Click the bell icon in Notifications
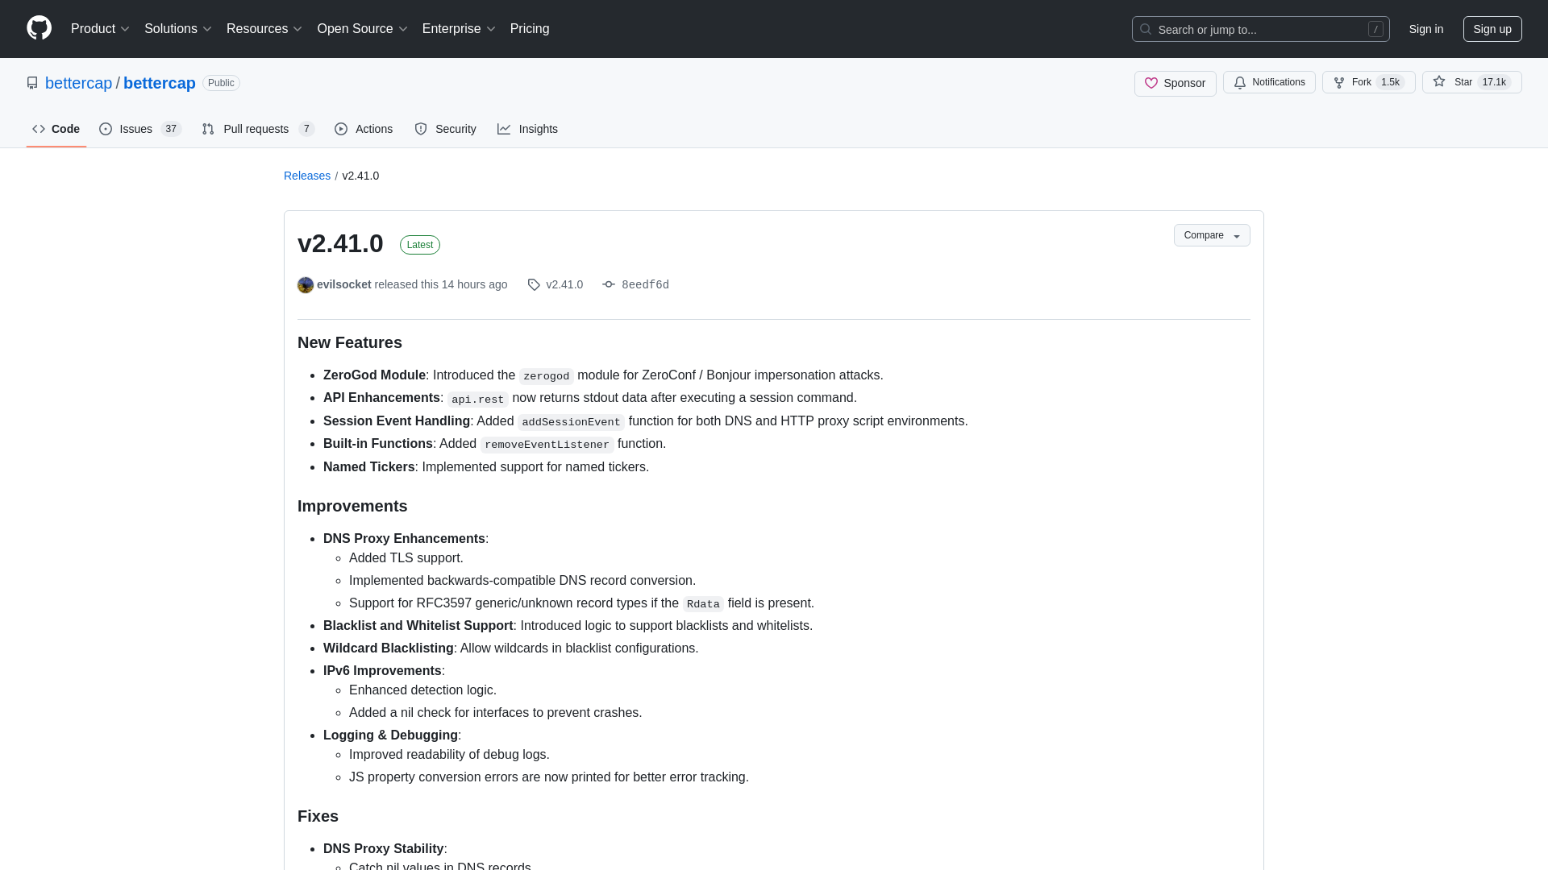This screenshot has height=870, width=1548. (1240, 82)
